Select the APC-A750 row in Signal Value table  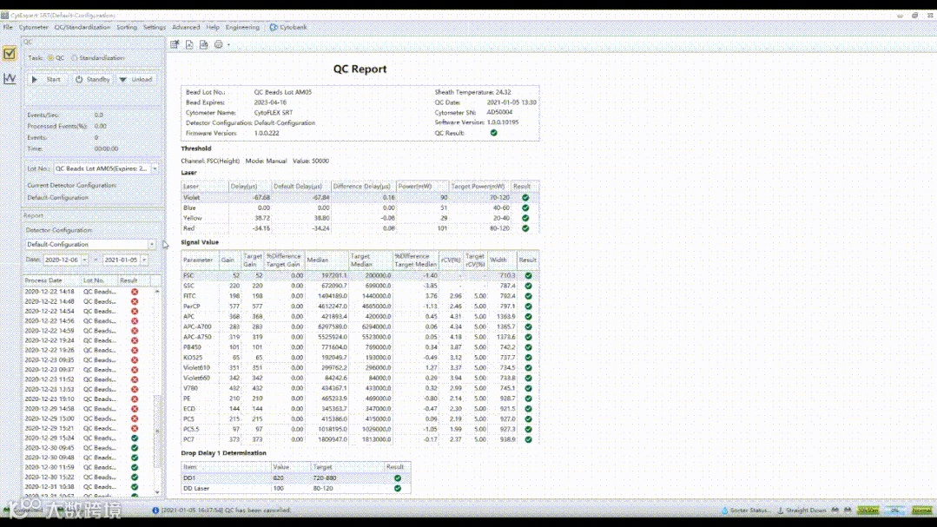(360, 337)
